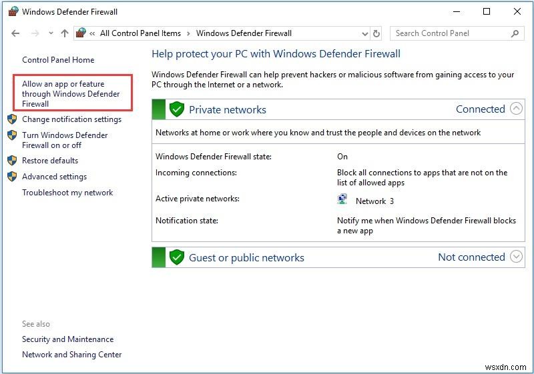This screenshot has height=374, width=534.
Task: Click 'Active private networks:' label
Action: [198, 199]
